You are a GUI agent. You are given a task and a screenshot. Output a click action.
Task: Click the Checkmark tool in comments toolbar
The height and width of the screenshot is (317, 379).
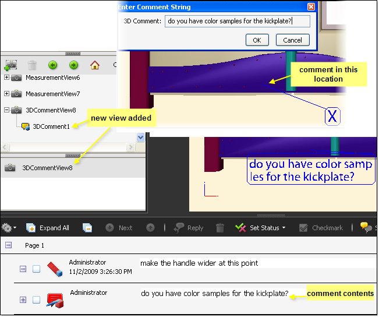pyautogui.click(x=320, y=228)
